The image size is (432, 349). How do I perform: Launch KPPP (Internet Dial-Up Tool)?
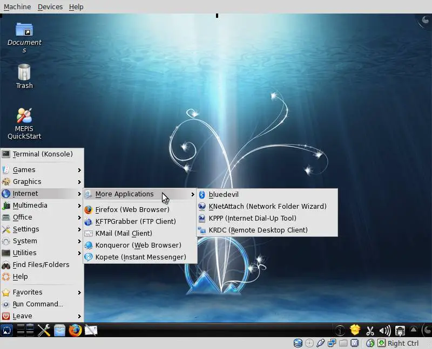pyautogui.click(x=267, y=218)
